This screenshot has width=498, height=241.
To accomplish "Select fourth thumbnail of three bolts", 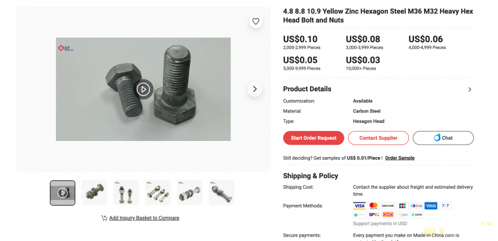I will click(x=158, y=193).
